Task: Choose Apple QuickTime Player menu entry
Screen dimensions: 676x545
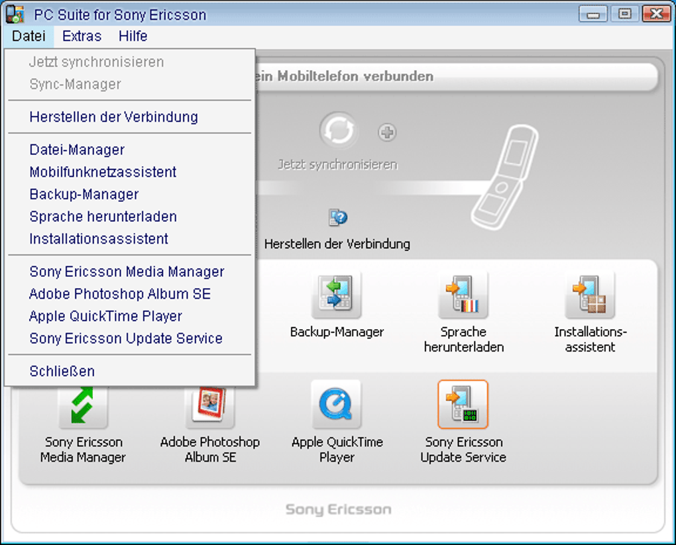Action: (129, 317)
